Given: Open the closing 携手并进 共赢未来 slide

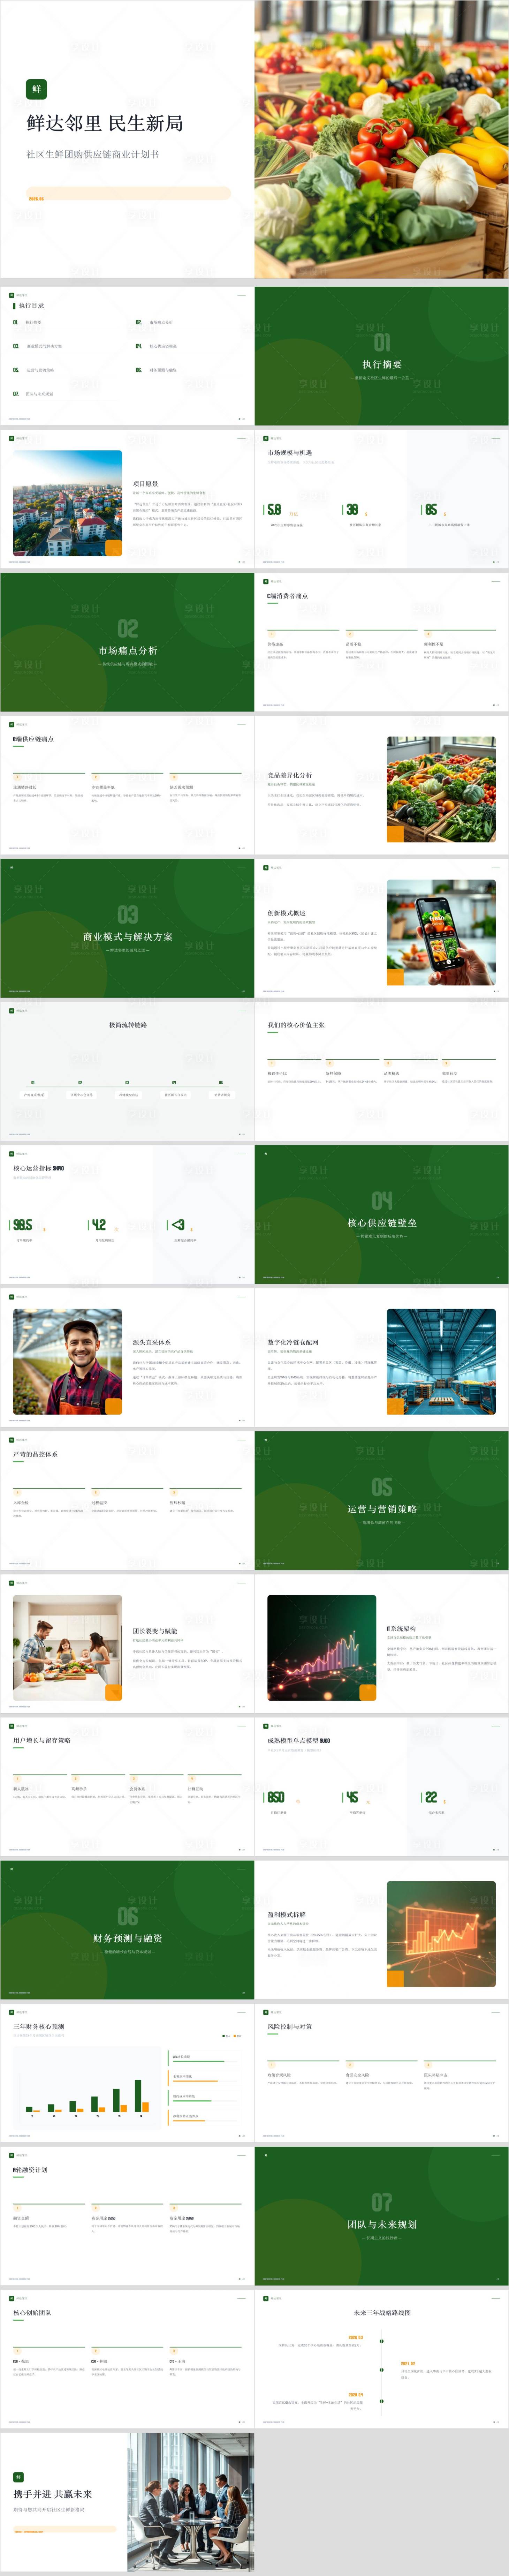Looking at the screenshot, I should tap(127, 2502).
